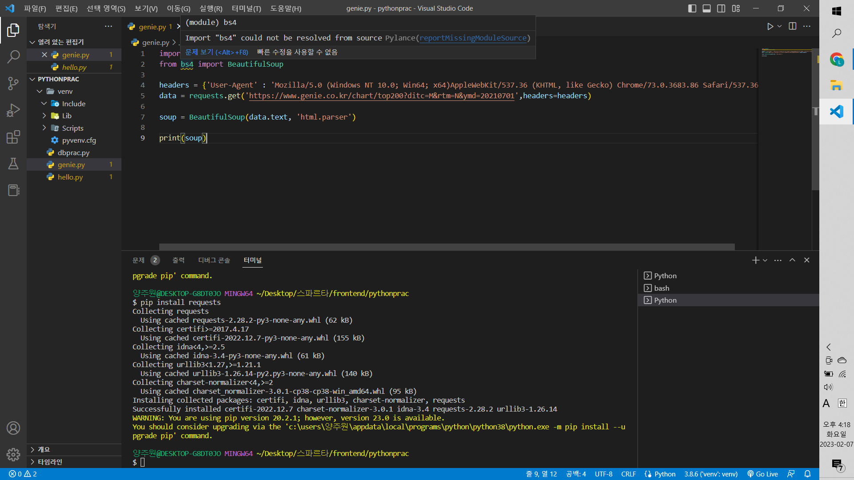
Task: Open the Explorer view in activity bar
Action: pyautogui.click(x=13, y=30)
